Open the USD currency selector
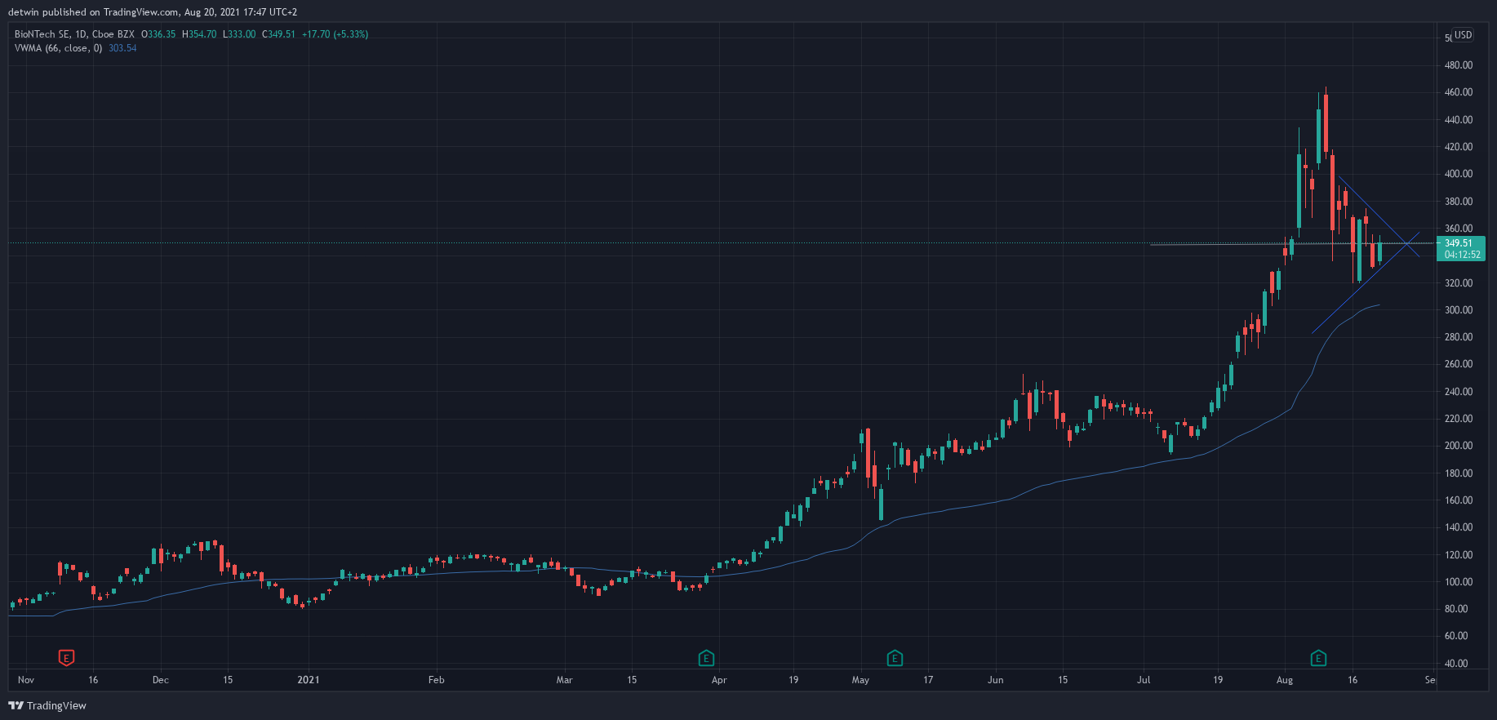Viewport: 1497px width, 720px height. pos(1463,35)
